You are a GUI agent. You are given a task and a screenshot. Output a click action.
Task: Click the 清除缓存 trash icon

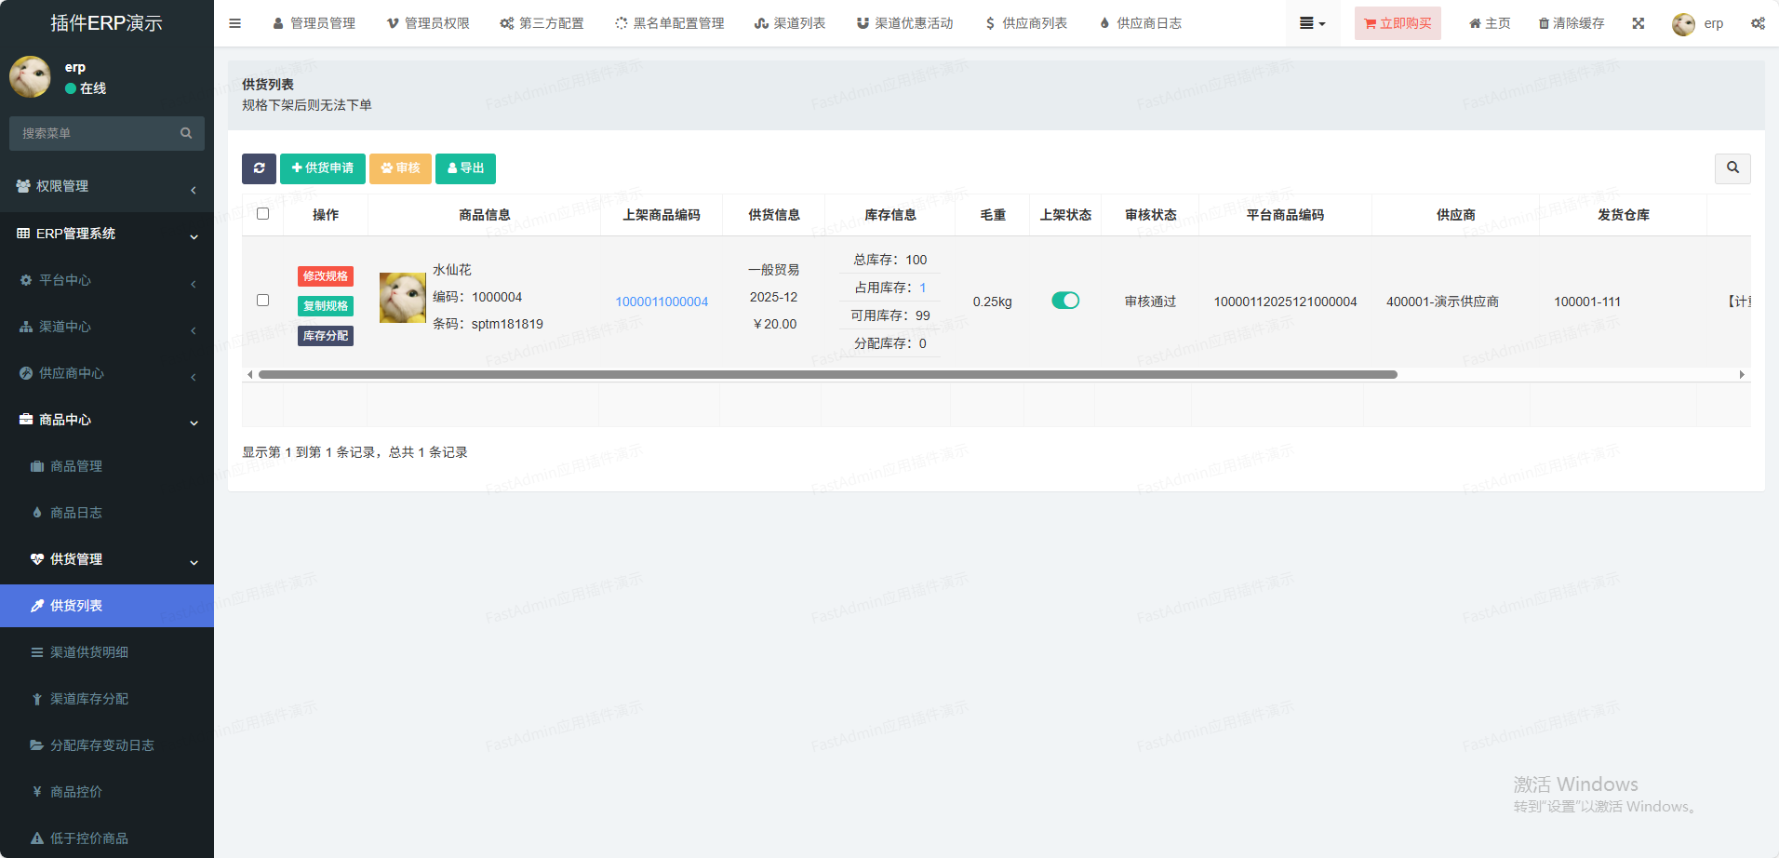(1545, 23)
